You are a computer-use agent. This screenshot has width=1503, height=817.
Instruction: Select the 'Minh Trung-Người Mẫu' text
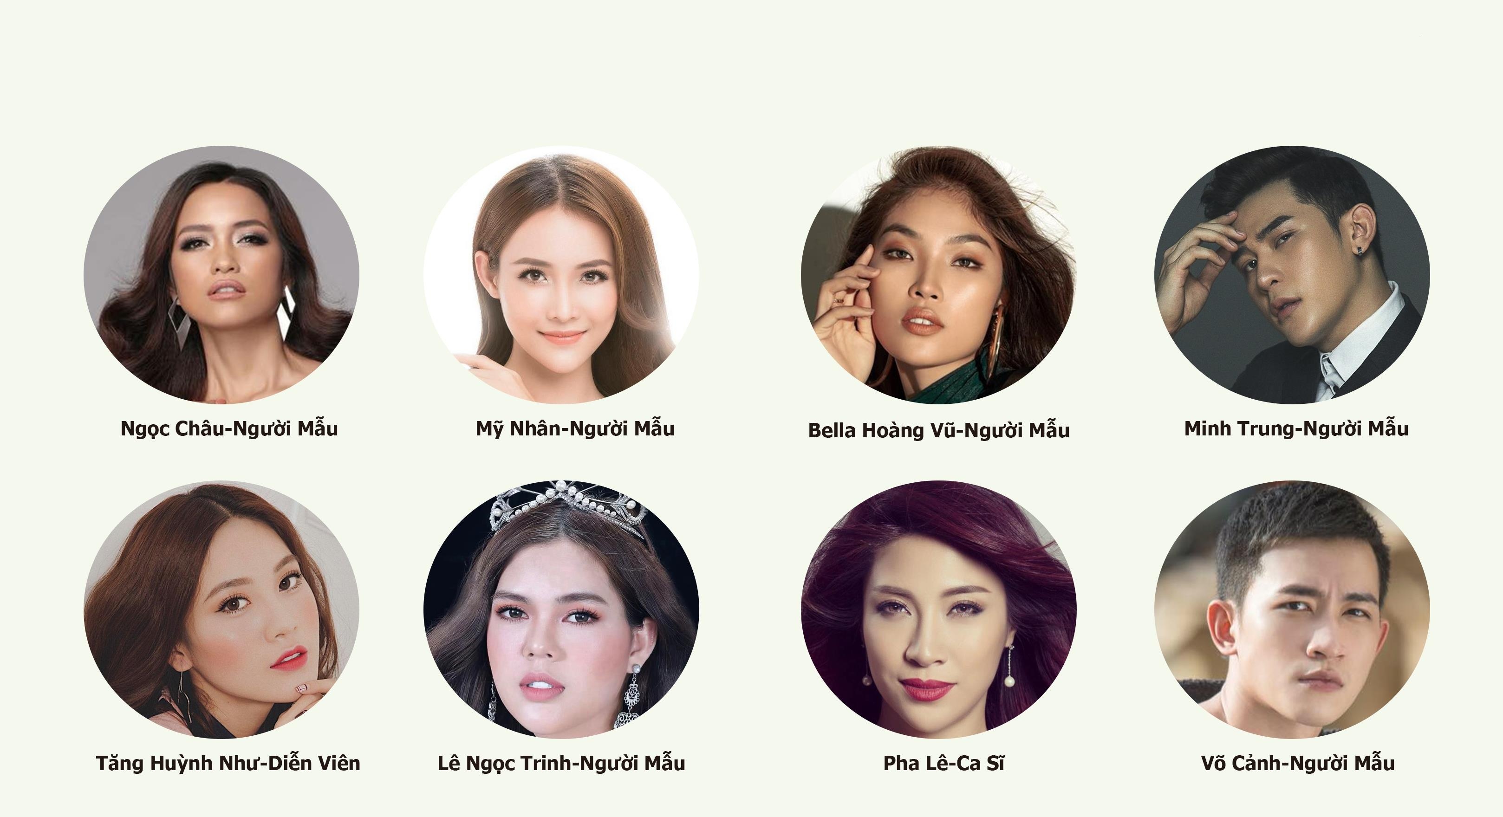(1296, 428)
